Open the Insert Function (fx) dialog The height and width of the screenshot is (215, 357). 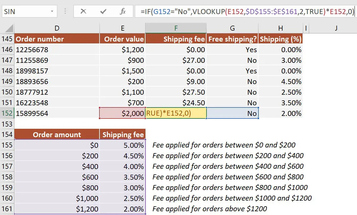point(123,11)
